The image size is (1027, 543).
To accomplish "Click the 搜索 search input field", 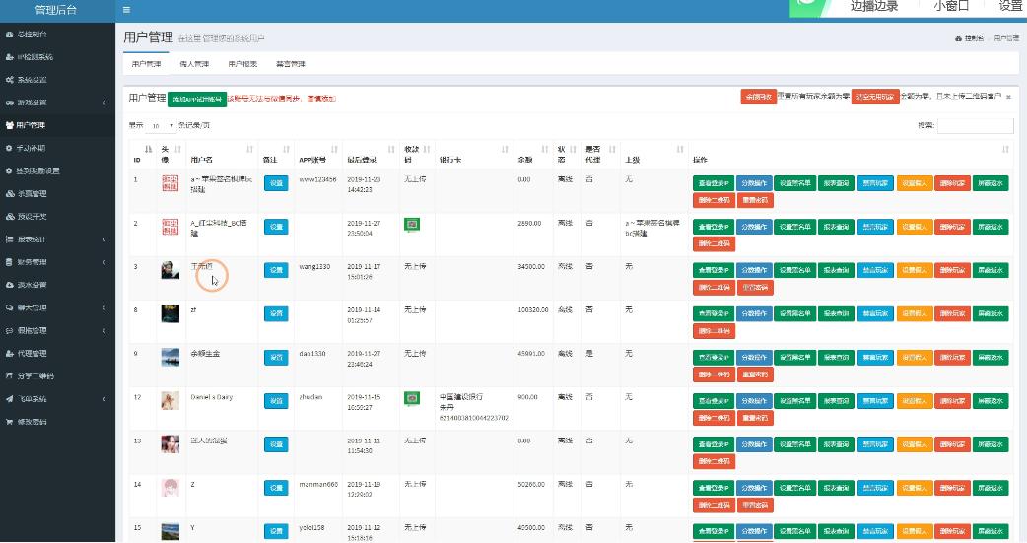I will pos(975,126).
